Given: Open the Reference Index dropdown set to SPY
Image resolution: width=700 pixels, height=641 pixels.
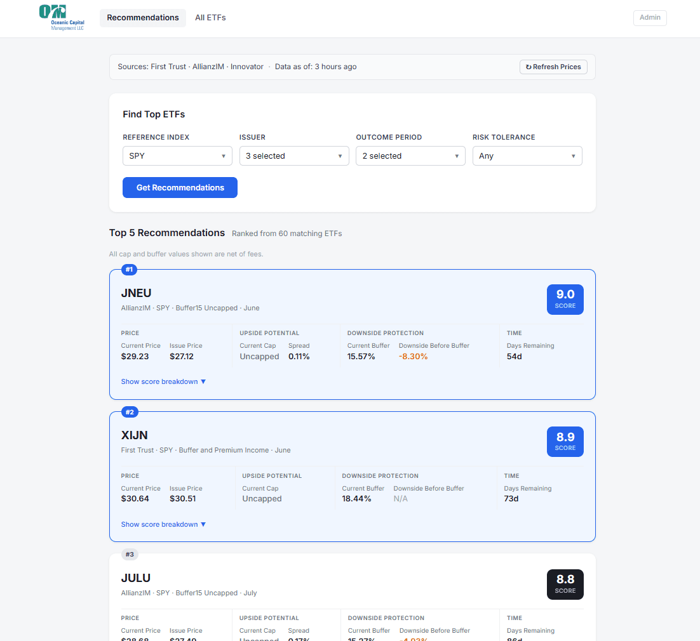Looking at the screenshot, I should coord(177,155).
